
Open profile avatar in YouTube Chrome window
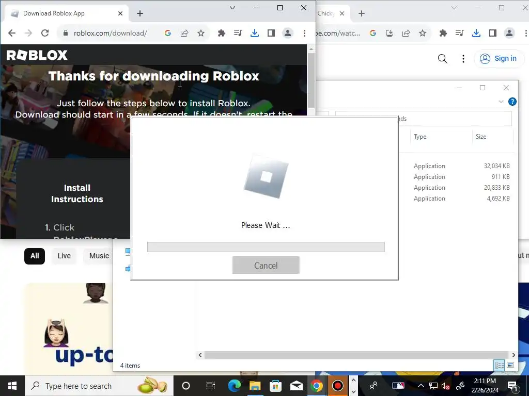coord(509,33)
